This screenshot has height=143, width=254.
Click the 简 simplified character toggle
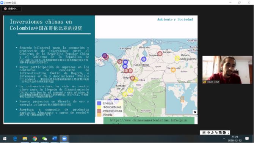pyautogui.click(x=220, y=133)
